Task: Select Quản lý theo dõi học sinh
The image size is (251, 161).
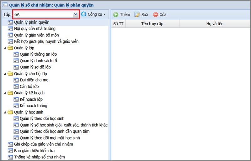Action: tap(42, 118)
